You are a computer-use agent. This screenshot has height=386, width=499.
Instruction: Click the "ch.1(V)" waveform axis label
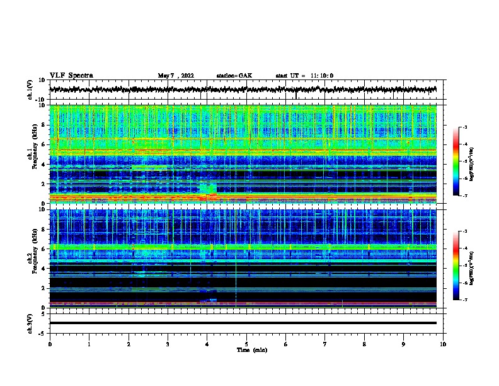(x=30, y=90)
